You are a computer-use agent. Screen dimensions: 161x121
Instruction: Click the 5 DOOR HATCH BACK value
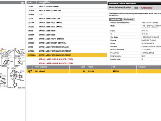pyautogui.click(x=150, y=37)
